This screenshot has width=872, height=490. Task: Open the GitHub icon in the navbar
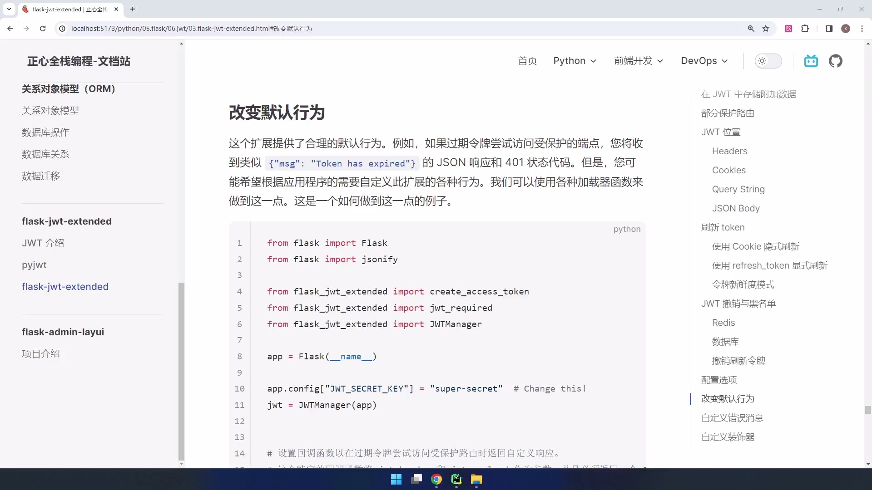coord(836,61)
